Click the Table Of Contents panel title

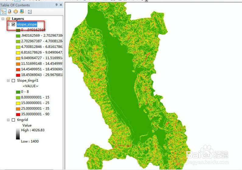click(x=15, y=5)
